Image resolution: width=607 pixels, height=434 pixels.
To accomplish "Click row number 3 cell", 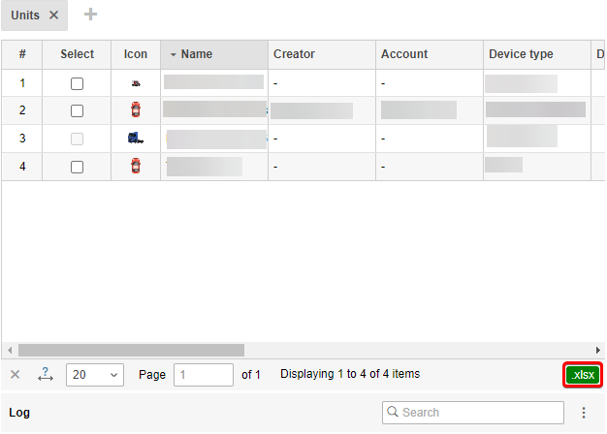I will [x=22, y=139].
